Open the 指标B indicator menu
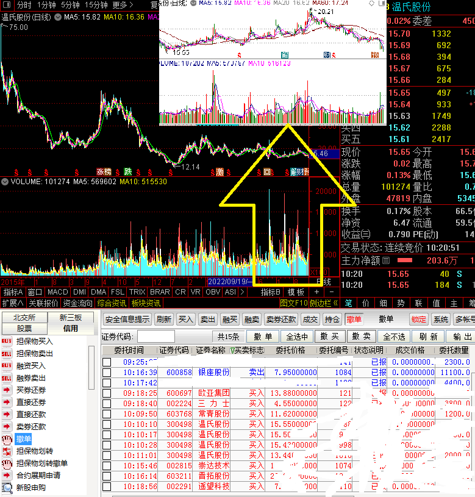The image size is (475, 497). [x=270, y=292]
